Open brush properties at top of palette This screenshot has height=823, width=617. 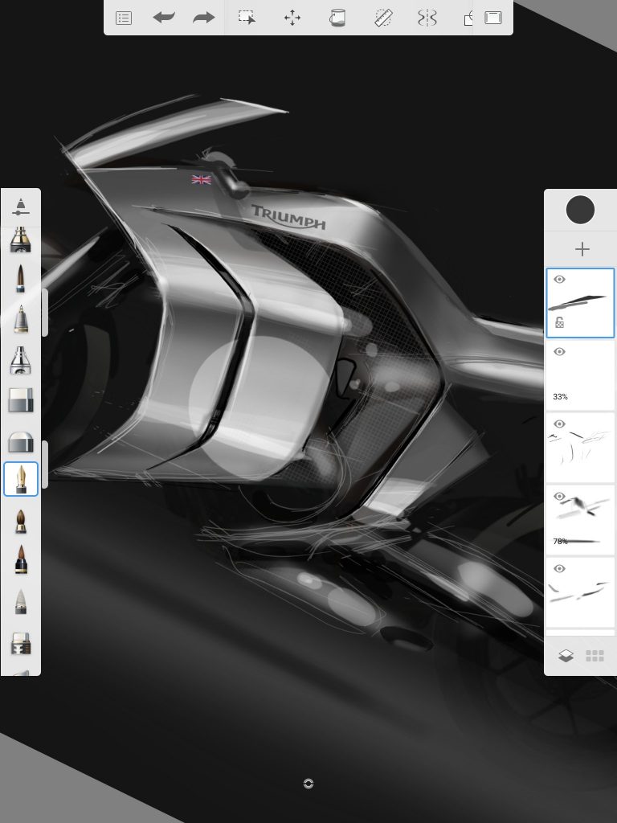[x=21, y=207]
